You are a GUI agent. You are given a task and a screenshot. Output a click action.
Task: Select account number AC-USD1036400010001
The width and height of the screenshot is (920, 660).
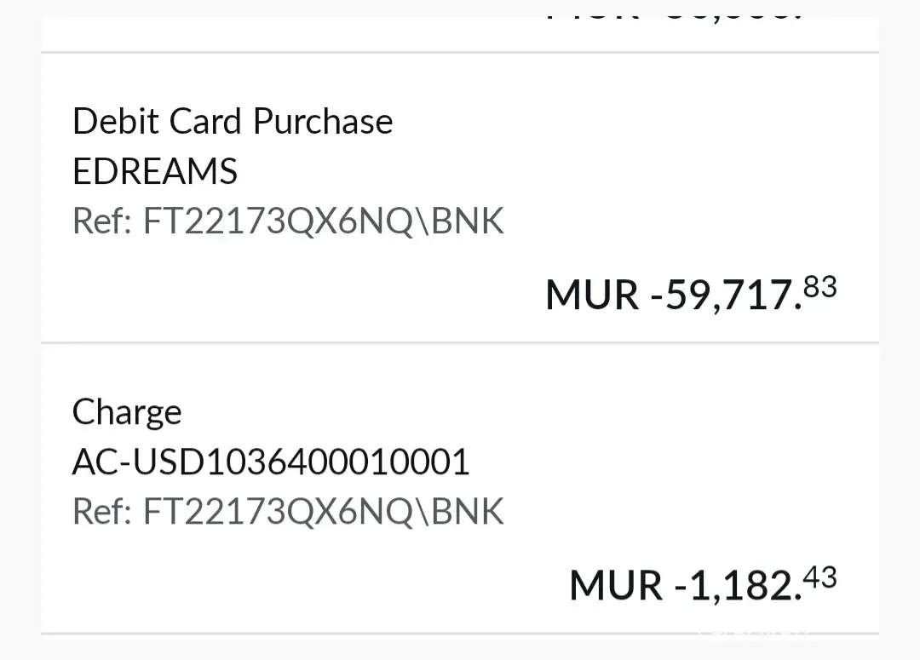tap(271, 462)
